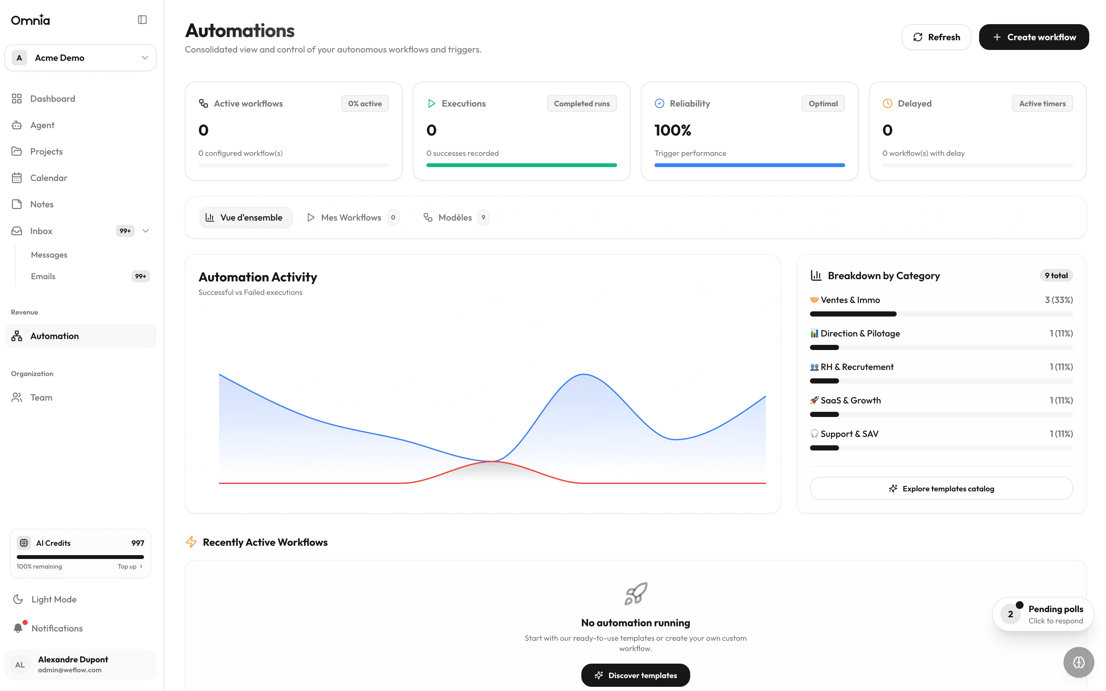This screenshot has width=1106, height=691.
Task: Click Create workflow button
Action: (1034, 37)
